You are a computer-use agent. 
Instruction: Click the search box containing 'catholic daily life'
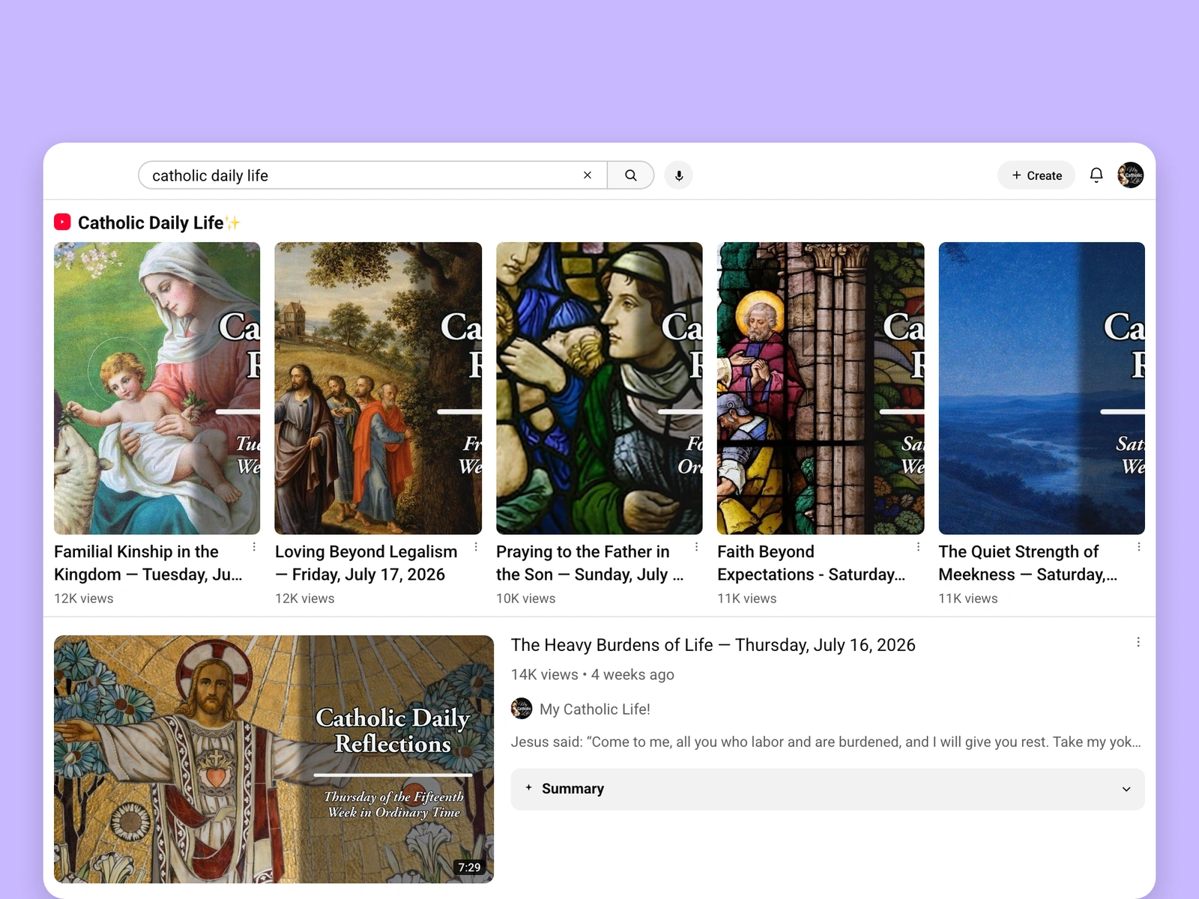point(372,175)
